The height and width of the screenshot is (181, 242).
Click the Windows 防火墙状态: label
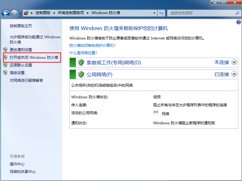tap(90, 97)
